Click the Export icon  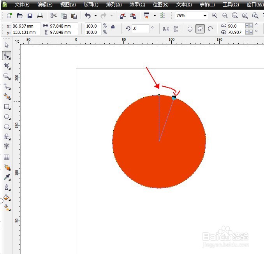point(133,16)
